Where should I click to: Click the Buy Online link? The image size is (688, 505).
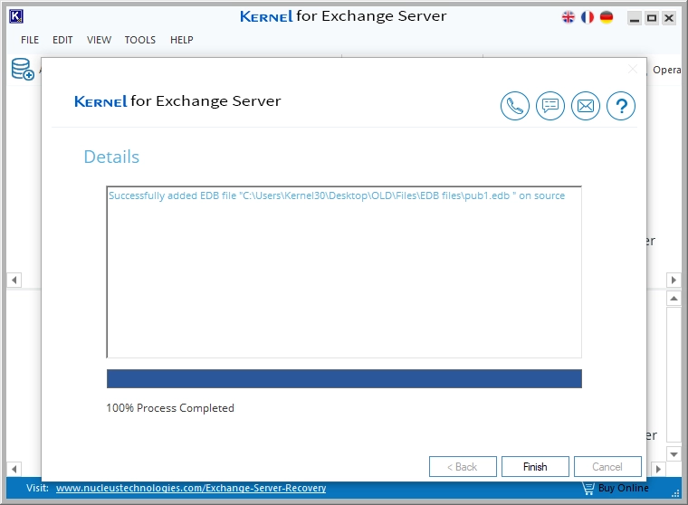(x=623, y=488)
